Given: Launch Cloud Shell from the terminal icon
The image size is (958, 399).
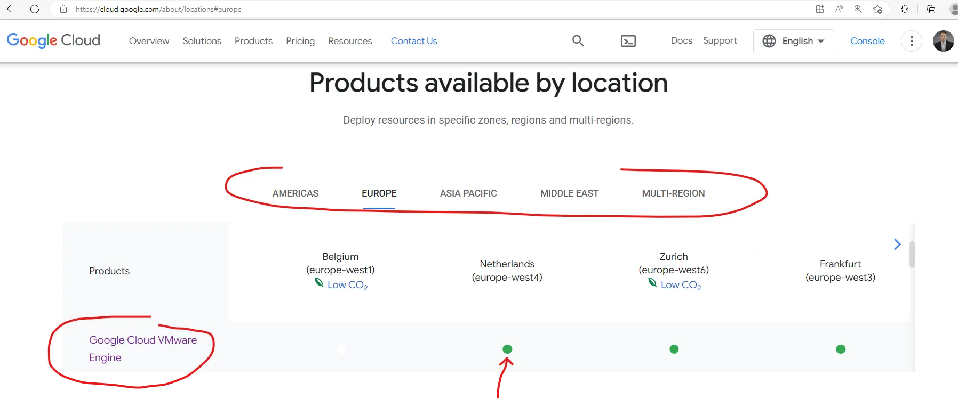Looking at the screenshot, I should click(x=628, y=41).
